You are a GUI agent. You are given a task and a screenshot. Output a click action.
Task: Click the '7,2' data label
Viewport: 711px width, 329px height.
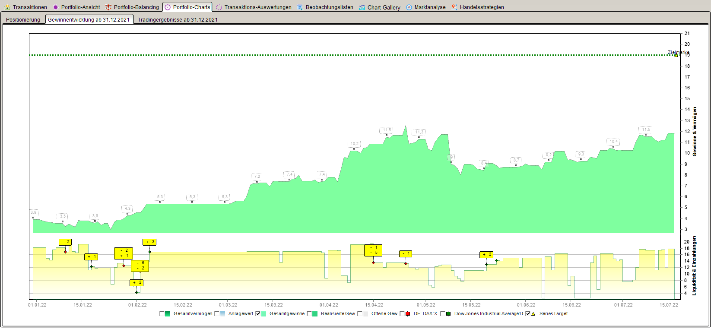coord(257,177)
